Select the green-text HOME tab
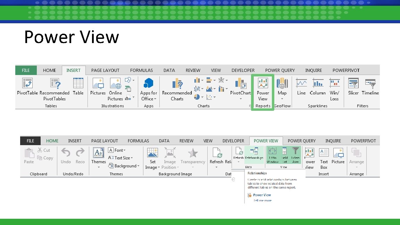 click(52, 141)
